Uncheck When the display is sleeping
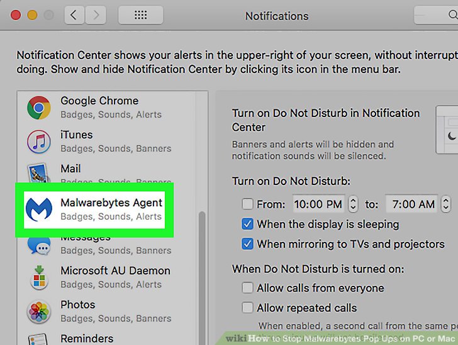458x345 pixels. coord(247,224)
